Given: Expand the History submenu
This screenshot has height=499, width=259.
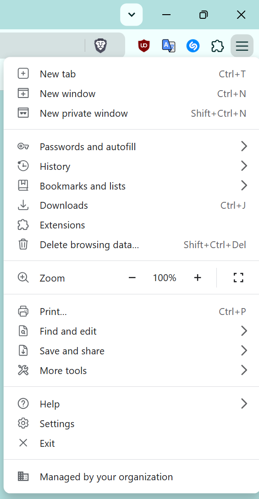Looking at the screenshot, I should pyautogui.click(x=131, y=167).
